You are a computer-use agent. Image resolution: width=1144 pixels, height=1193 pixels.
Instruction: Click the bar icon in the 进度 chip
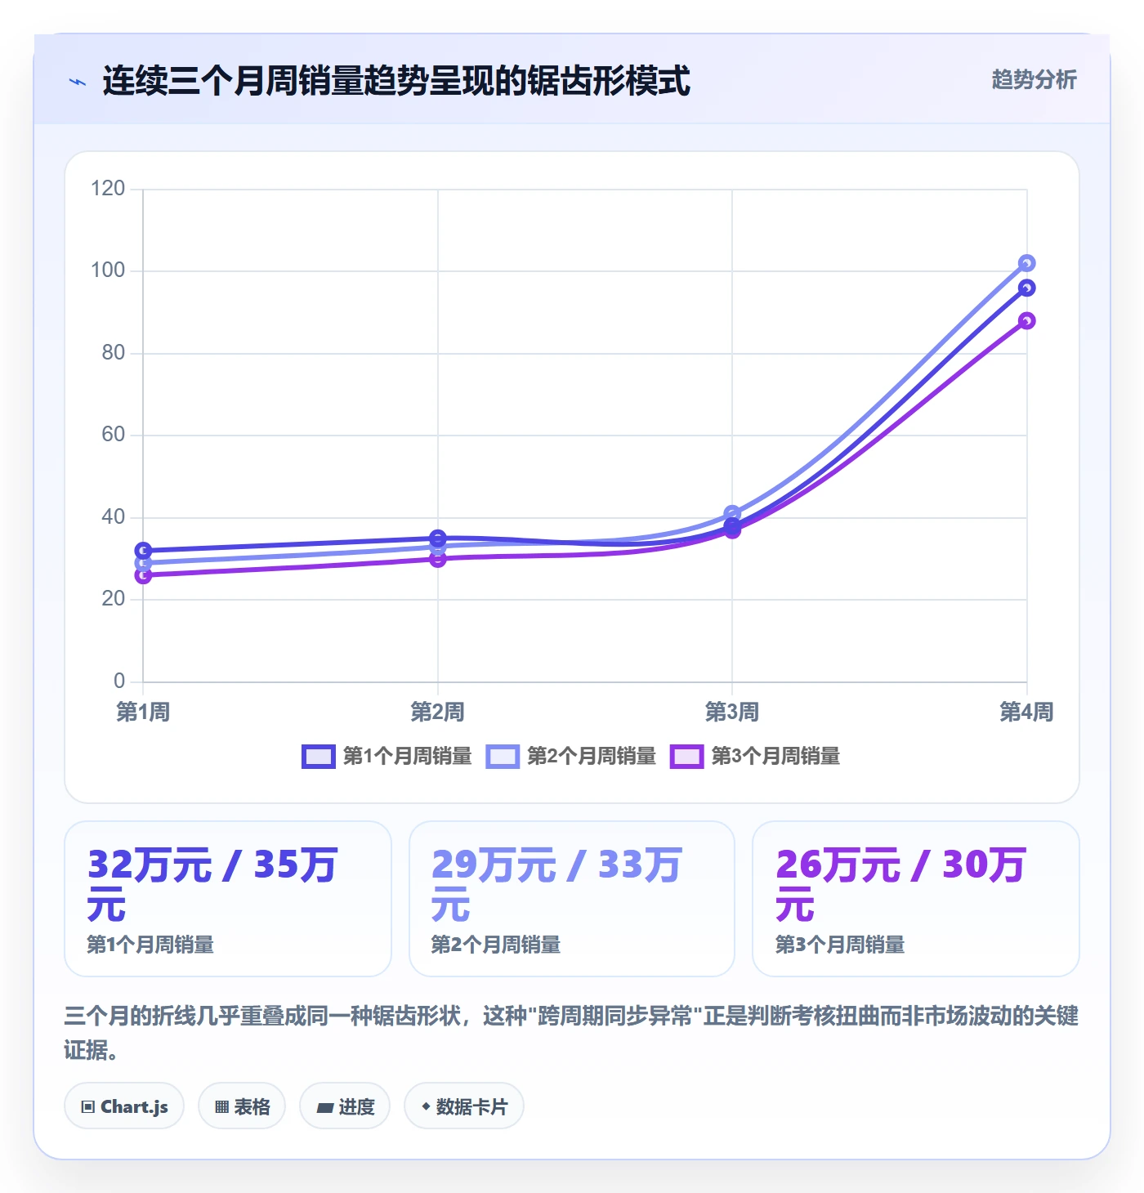tap(324, 1108)
